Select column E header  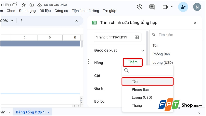(72, 37)
